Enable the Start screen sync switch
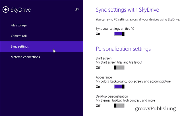The width and height of the screenshot is (182, 116). [119, 68]
